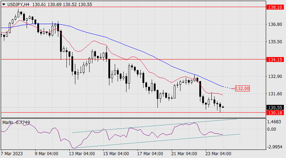This screenshot has height=158, width=286.
Task: Select the 135.50 price axis value
Action: [x=275, y=42]
